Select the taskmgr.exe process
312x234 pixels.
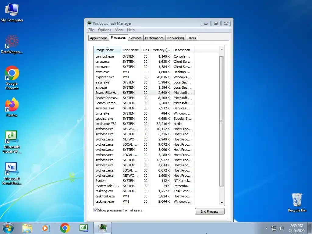pos(144,201)
